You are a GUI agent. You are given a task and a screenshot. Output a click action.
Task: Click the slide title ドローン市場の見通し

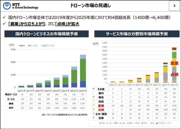click(90, 6)
